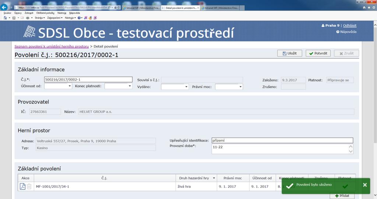Expand the Print icon dropdown arrow
377x199 pixels.
coord(32,18)
